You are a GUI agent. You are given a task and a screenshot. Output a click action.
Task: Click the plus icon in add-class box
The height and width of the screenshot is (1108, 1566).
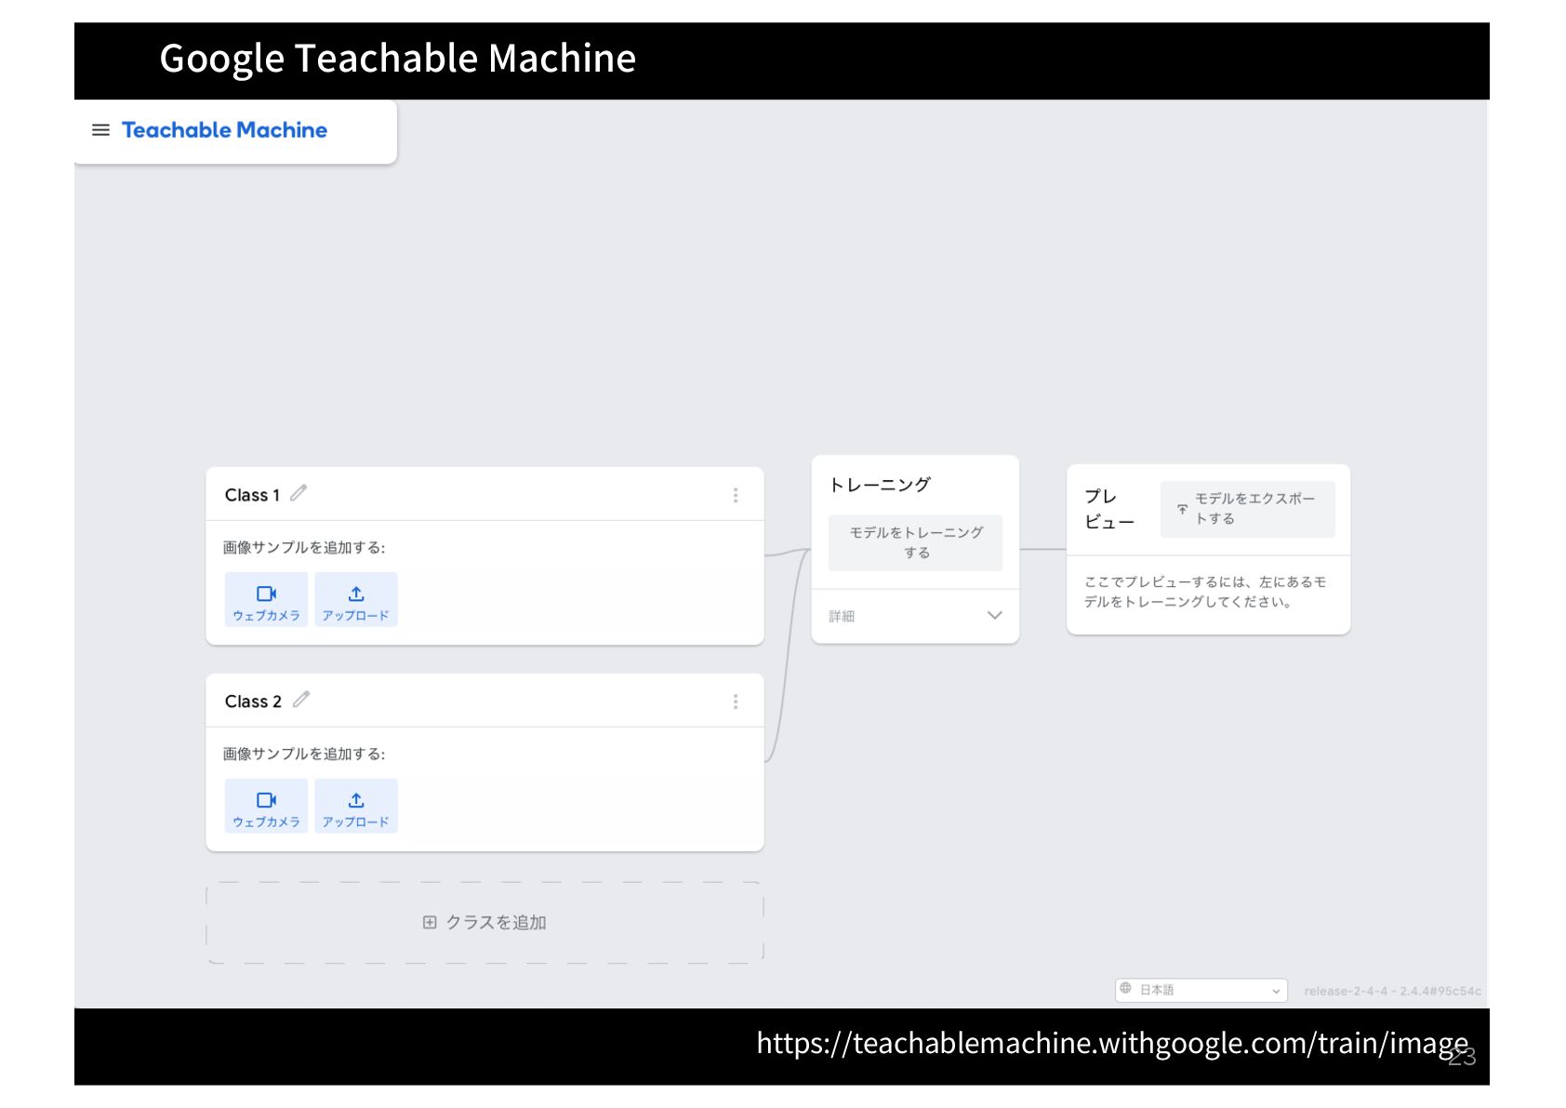pos(430,922)
